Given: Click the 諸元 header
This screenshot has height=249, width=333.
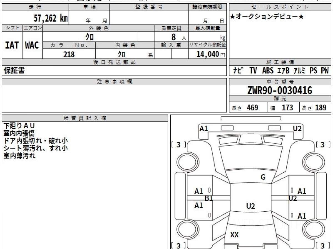Looking at the screenshot, I should [280, 99].
